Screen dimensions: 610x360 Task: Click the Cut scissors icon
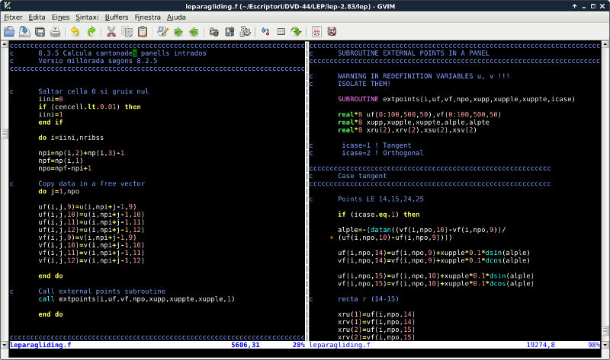(x=111, y=31)
